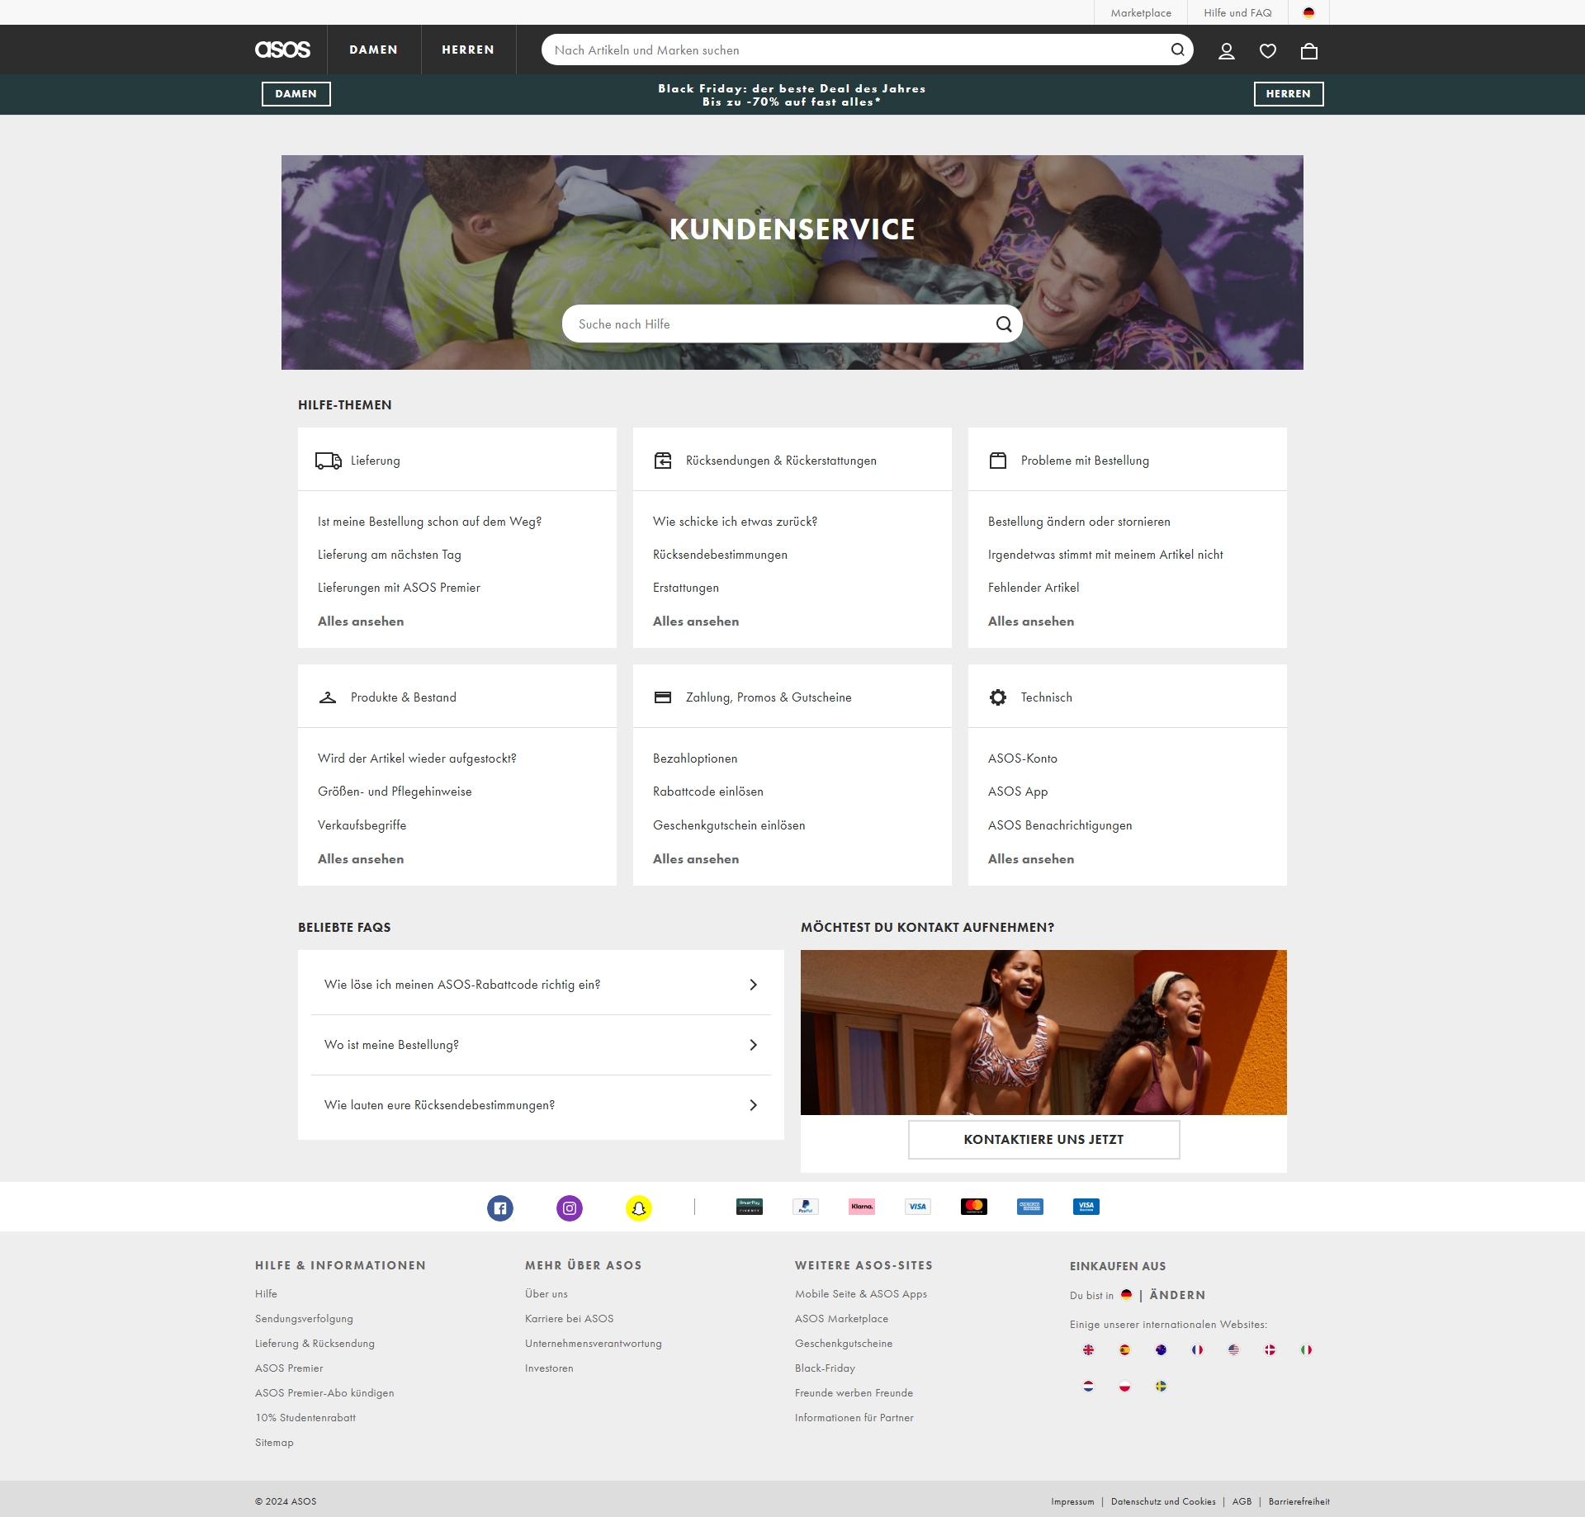Click 'Alles ansehen' under Lieferung
The height and width of the screenshot is (1517, 1585).
(x=361, y=621)
